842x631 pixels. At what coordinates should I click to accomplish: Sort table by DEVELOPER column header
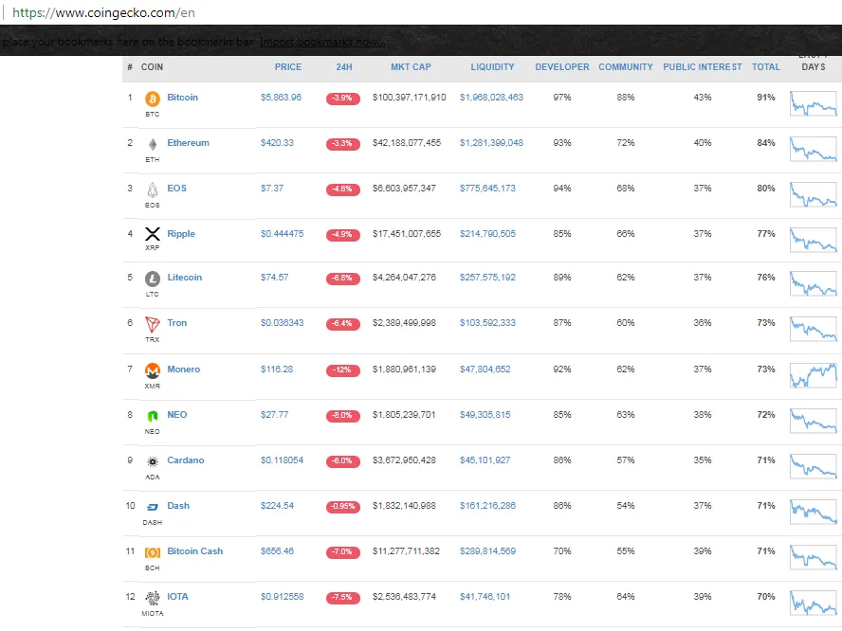pos(561,67)
